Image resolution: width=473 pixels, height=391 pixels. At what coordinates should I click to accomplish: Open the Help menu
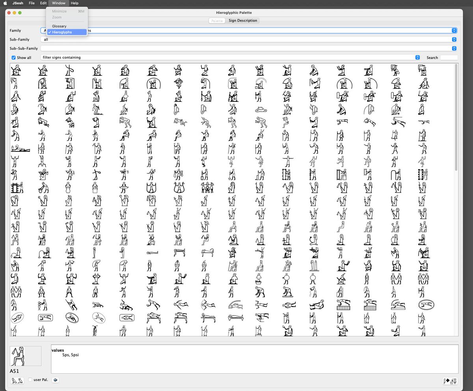click(x=74, y=3)
